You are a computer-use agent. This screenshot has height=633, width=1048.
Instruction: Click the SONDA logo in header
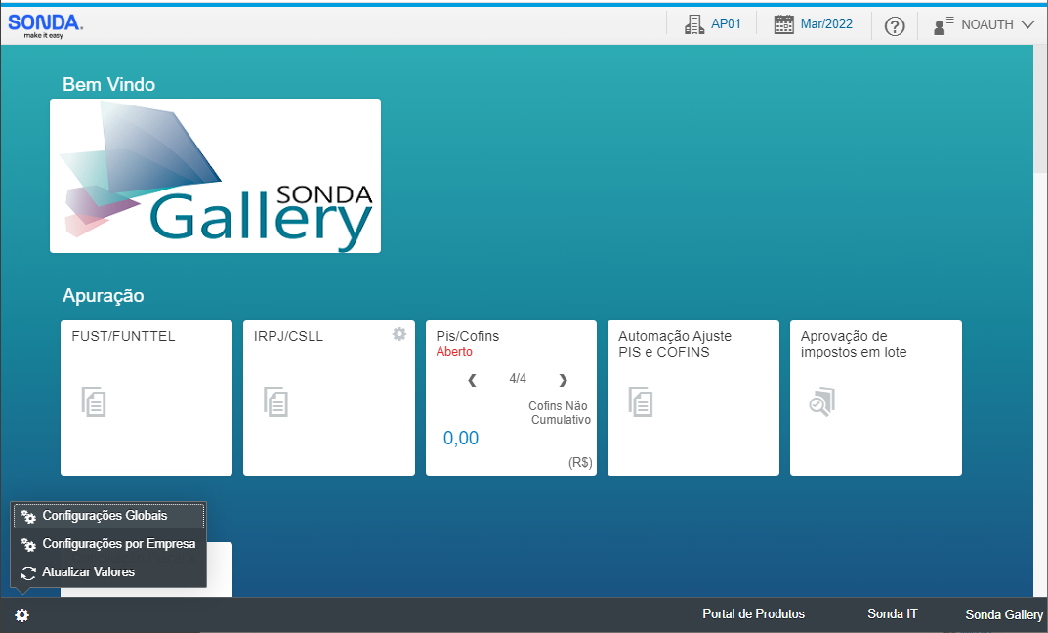pos(46,25)
